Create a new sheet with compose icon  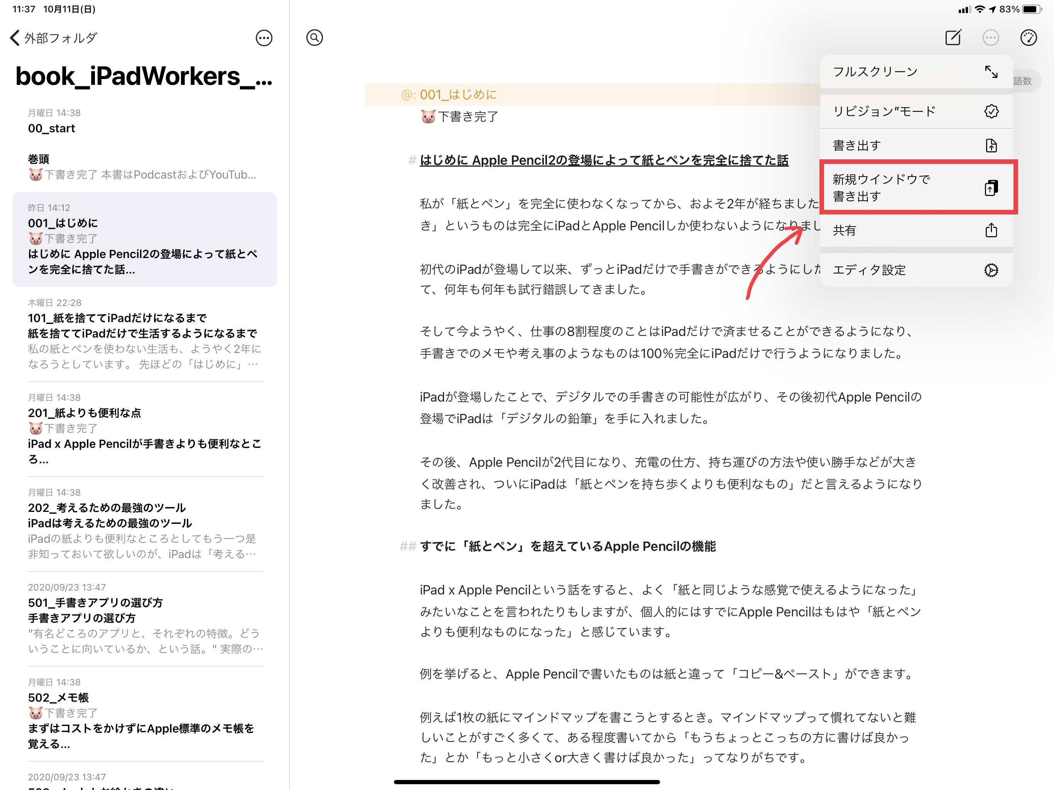(x=953, y=38)
